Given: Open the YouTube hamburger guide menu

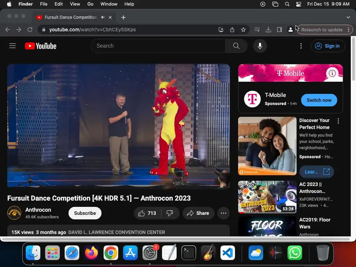Looking at the screenshot, I should (13, 46).
